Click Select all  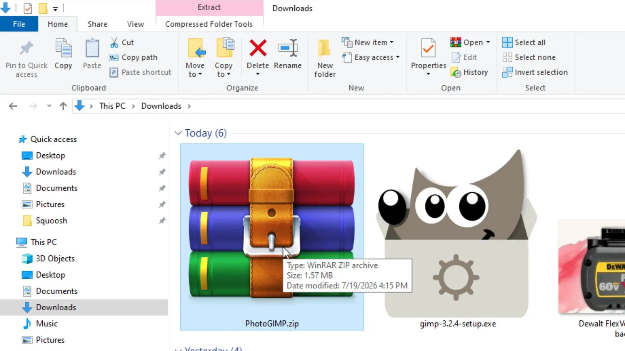[x=524, y=42]
